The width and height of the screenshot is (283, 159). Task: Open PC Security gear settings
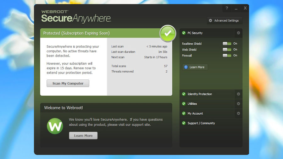(x=238, y=33)
